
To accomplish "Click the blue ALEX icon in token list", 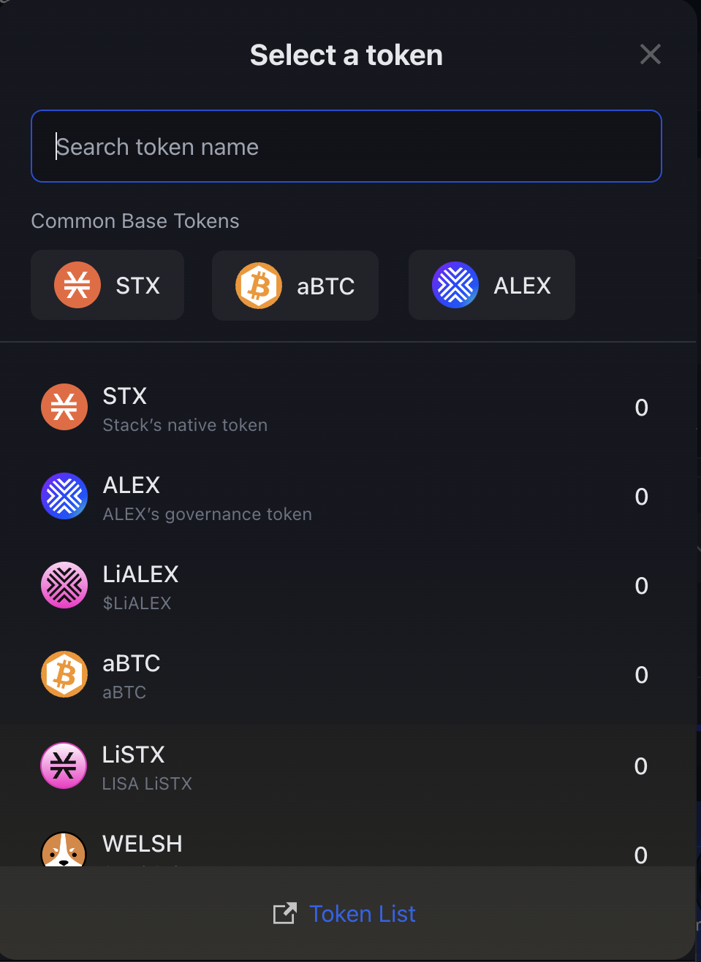I will point(64,496).
